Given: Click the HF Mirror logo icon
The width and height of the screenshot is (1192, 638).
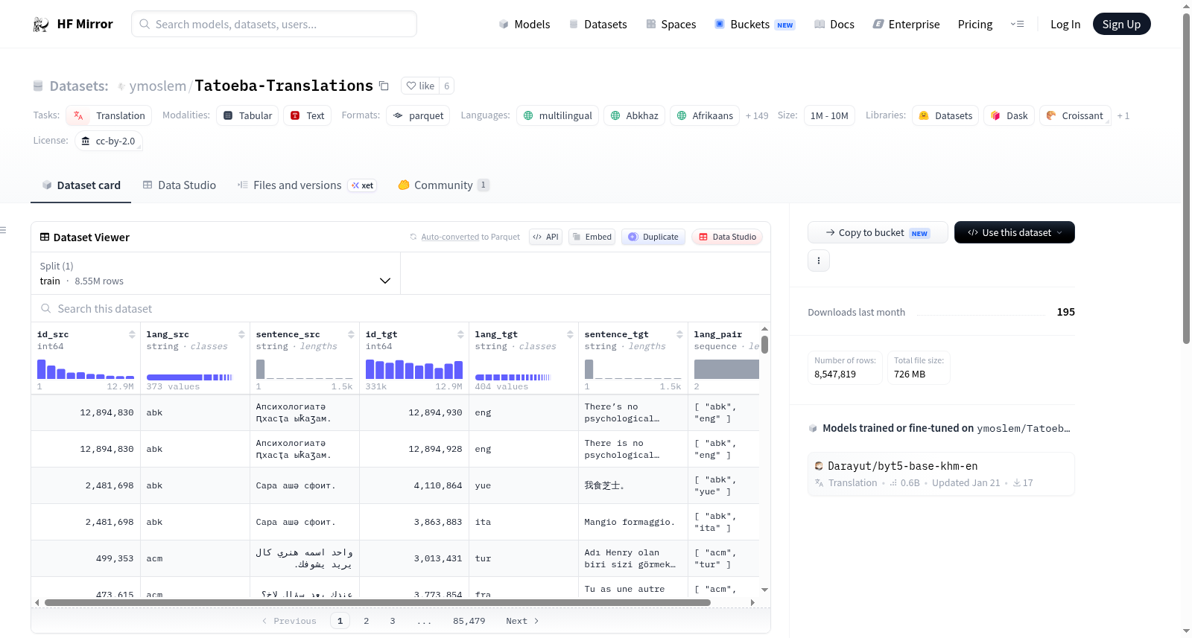Looking at the screenshot, I should click(x=41, y=25).
